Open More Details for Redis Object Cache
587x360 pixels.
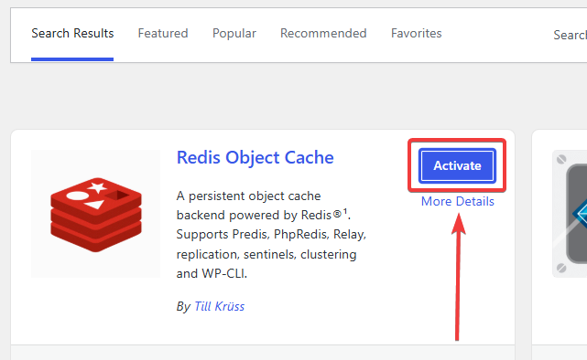coord(458,201)
